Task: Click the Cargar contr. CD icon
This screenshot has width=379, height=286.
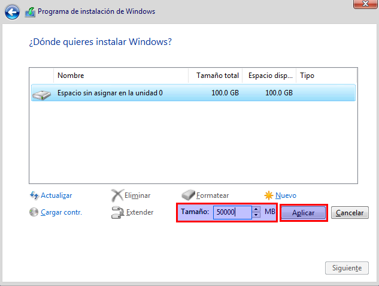Action: (34, 212)
